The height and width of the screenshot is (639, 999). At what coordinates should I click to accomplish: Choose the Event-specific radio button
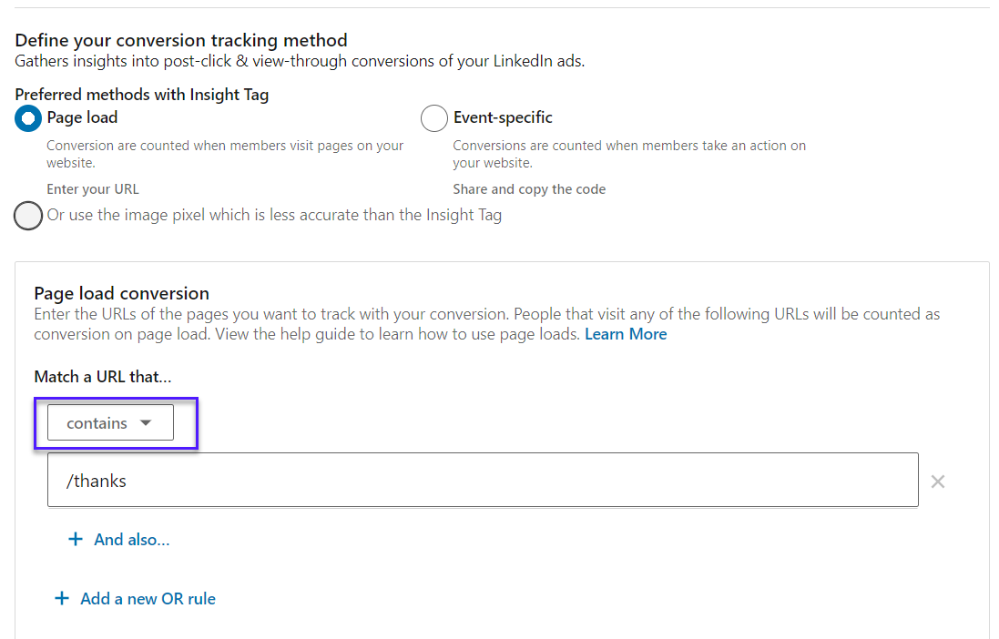(433, 118)
